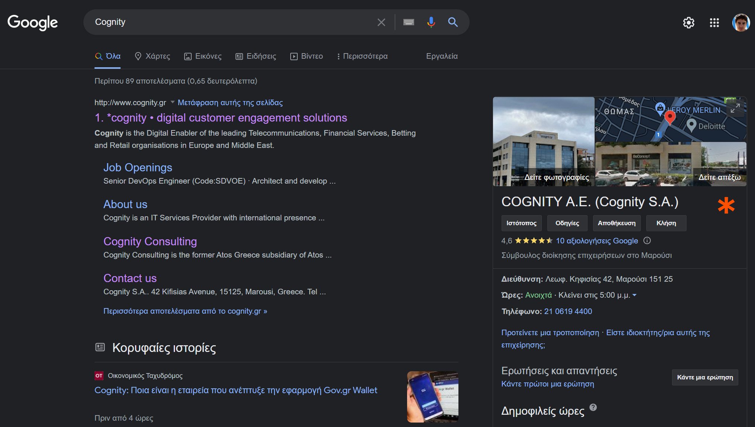
Task: Click Δείτε απέξω street view image
Action: click(x=671, y=164)
